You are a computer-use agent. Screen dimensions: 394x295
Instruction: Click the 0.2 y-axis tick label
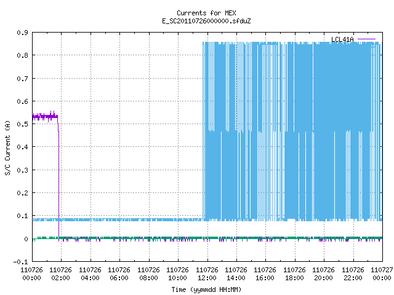(22, 193)
